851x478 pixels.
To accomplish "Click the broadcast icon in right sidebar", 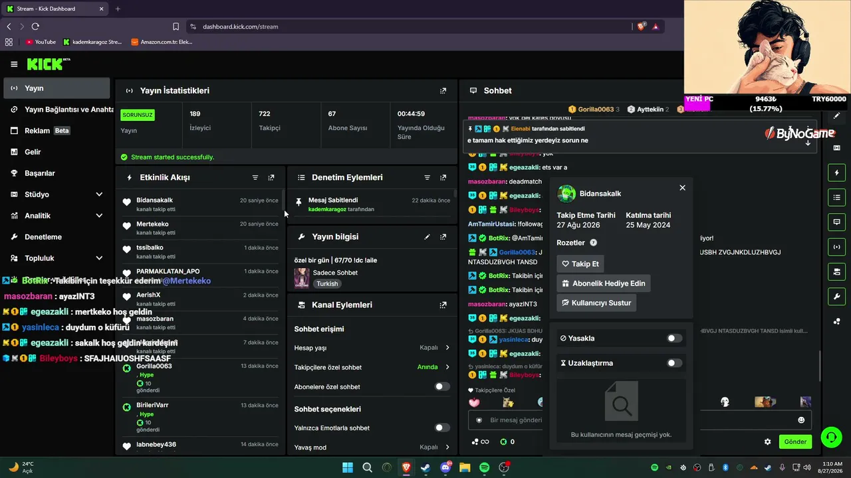I will coord(836,247).
